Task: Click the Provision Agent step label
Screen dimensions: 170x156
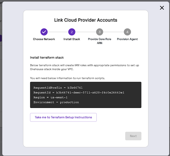Action: point(127,39)
